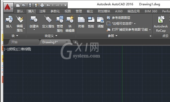
Task: Click the Autodesk AutoCAD 2016 title text
Action: [115, 4]
